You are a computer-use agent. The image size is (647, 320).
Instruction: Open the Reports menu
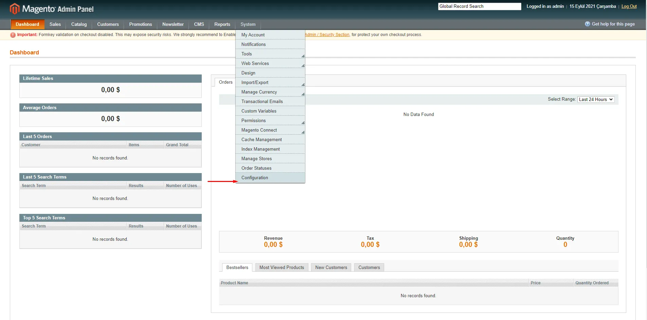pyautogui.click(x=222, y=24)
